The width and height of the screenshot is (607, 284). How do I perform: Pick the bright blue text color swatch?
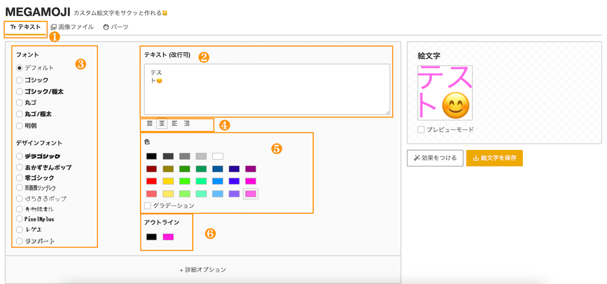click(x=218, y=181)
